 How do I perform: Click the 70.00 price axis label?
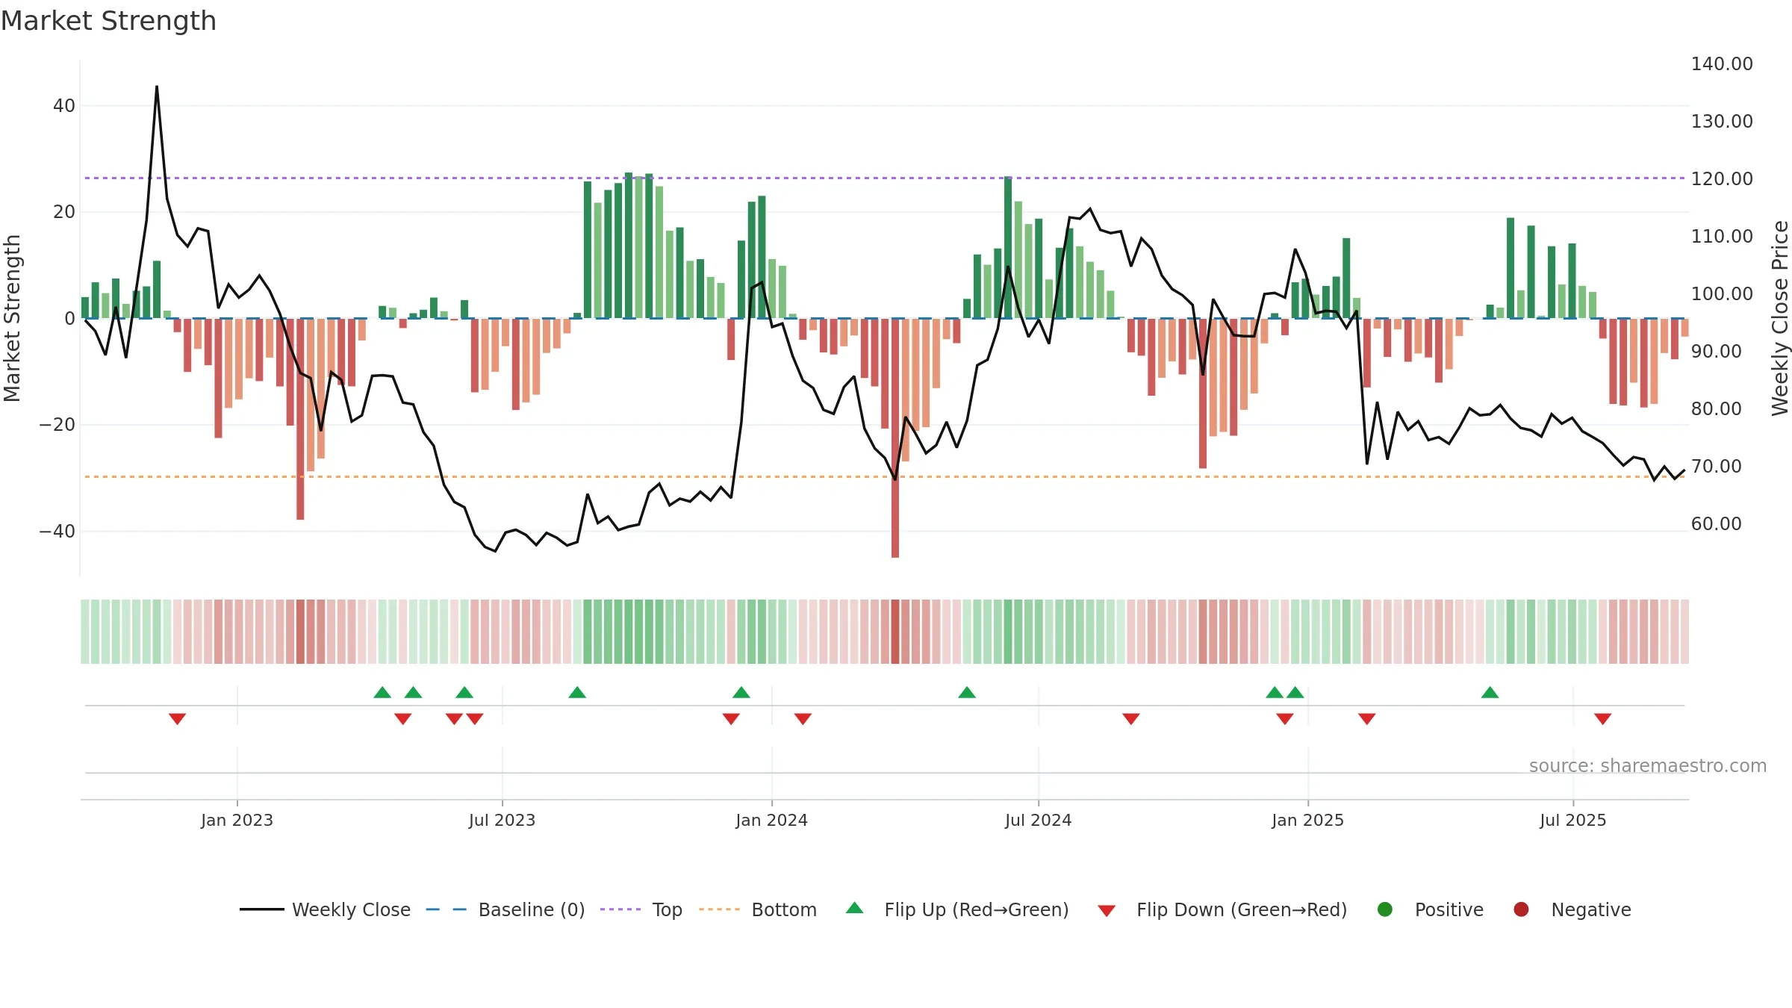tap(1716, 467)
